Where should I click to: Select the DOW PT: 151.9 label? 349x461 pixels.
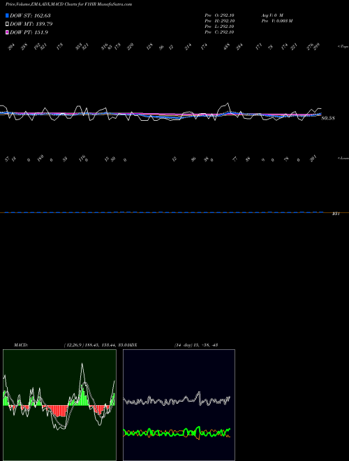29,32
